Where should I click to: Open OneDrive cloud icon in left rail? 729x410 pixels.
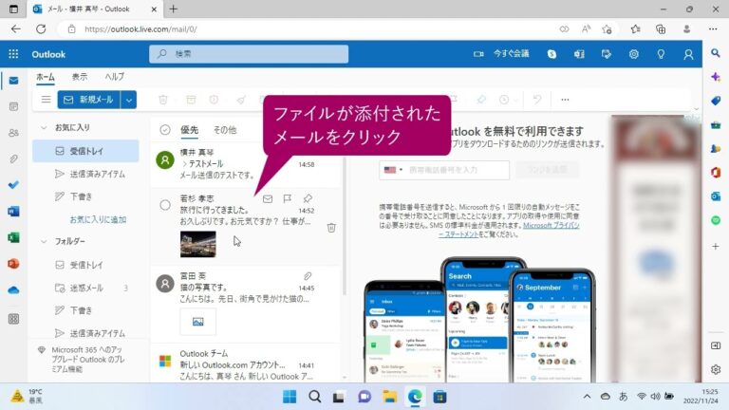[13, 290]
